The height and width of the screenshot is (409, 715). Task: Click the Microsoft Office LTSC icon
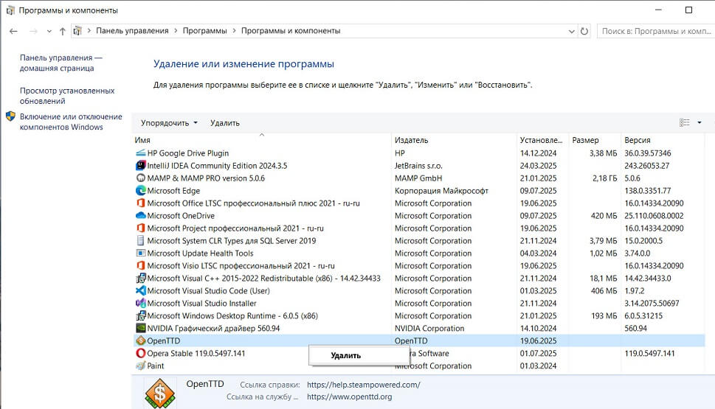click(x=141, y=203)
